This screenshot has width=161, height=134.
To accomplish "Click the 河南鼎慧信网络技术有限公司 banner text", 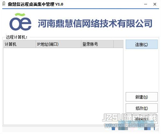I will (x=95, y=24).
